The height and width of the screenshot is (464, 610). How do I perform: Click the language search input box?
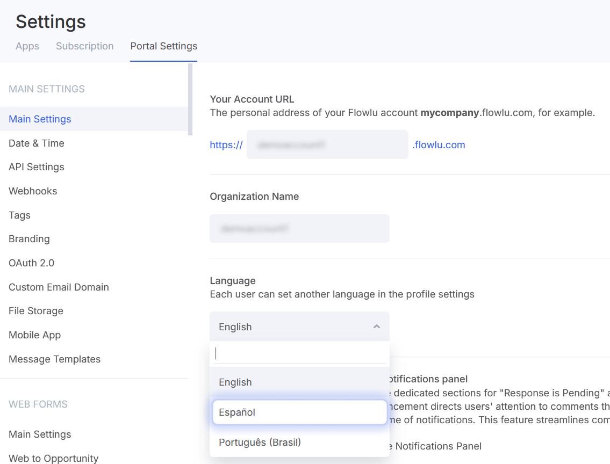pos(299,353)
